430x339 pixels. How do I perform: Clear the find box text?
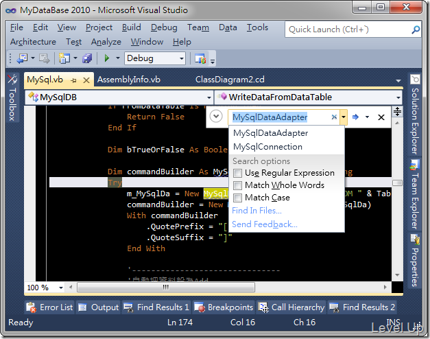pyautogui.click(x=334, y=117)
